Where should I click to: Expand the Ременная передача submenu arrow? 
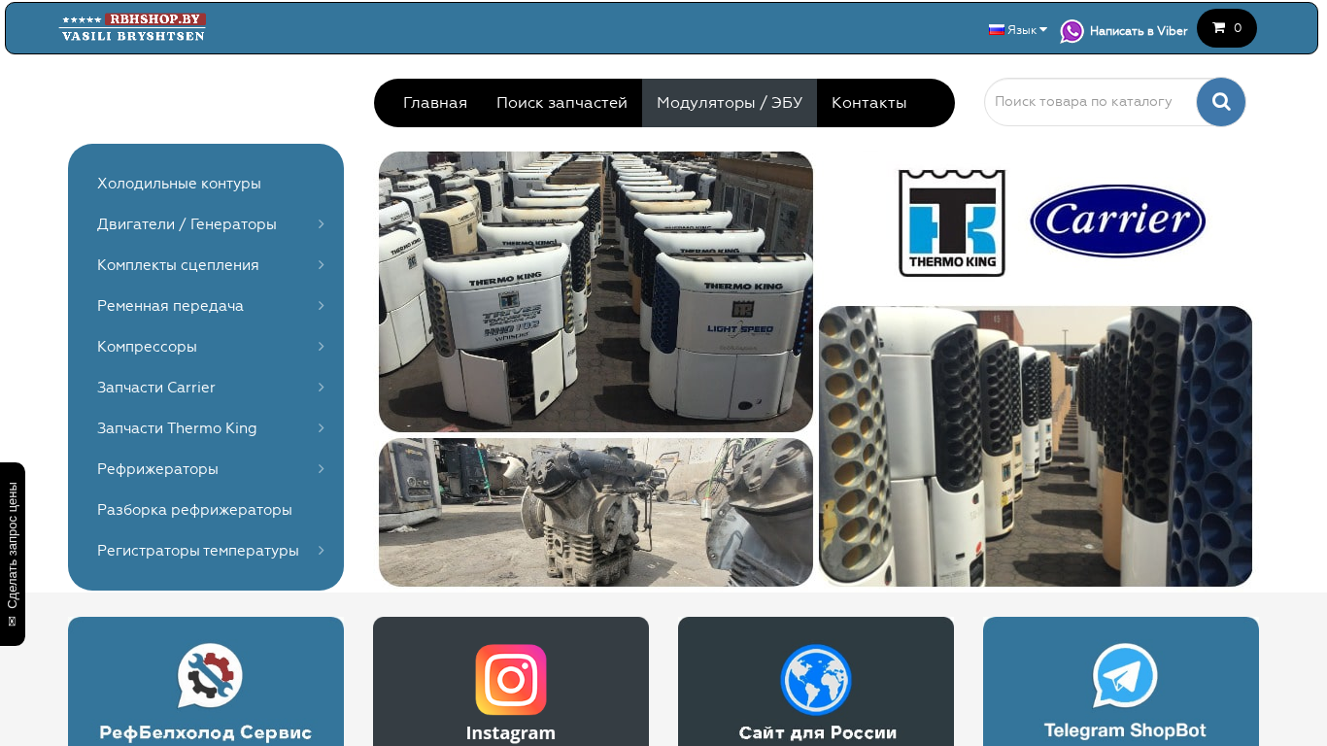[321, 306]
